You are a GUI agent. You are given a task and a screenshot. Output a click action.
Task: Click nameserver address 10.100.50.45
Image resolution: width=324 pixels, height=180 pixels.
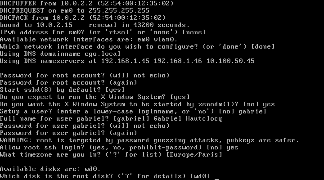[230, 61]
